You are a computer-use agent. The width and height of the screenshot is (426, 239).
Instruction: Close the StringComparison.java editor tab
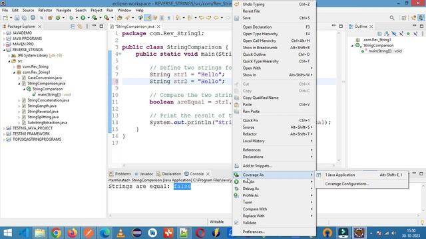coord(158,27)
